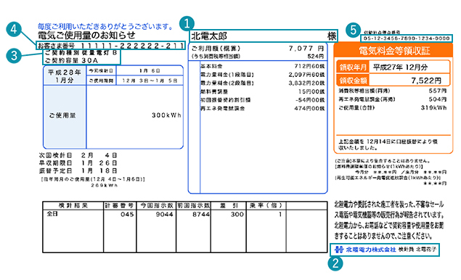Click the discount amount -54円00銭
Viewport: 461px width, 280px height.
point(309,100)
